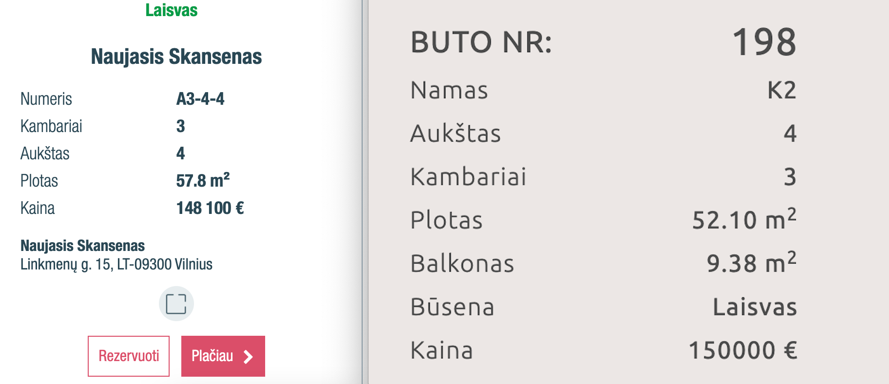Select the large Naujasis Skansenas heading
Image resolution: width=889 pixels, height=384 pixels.
pyautogui.click(x=176, y=57)
